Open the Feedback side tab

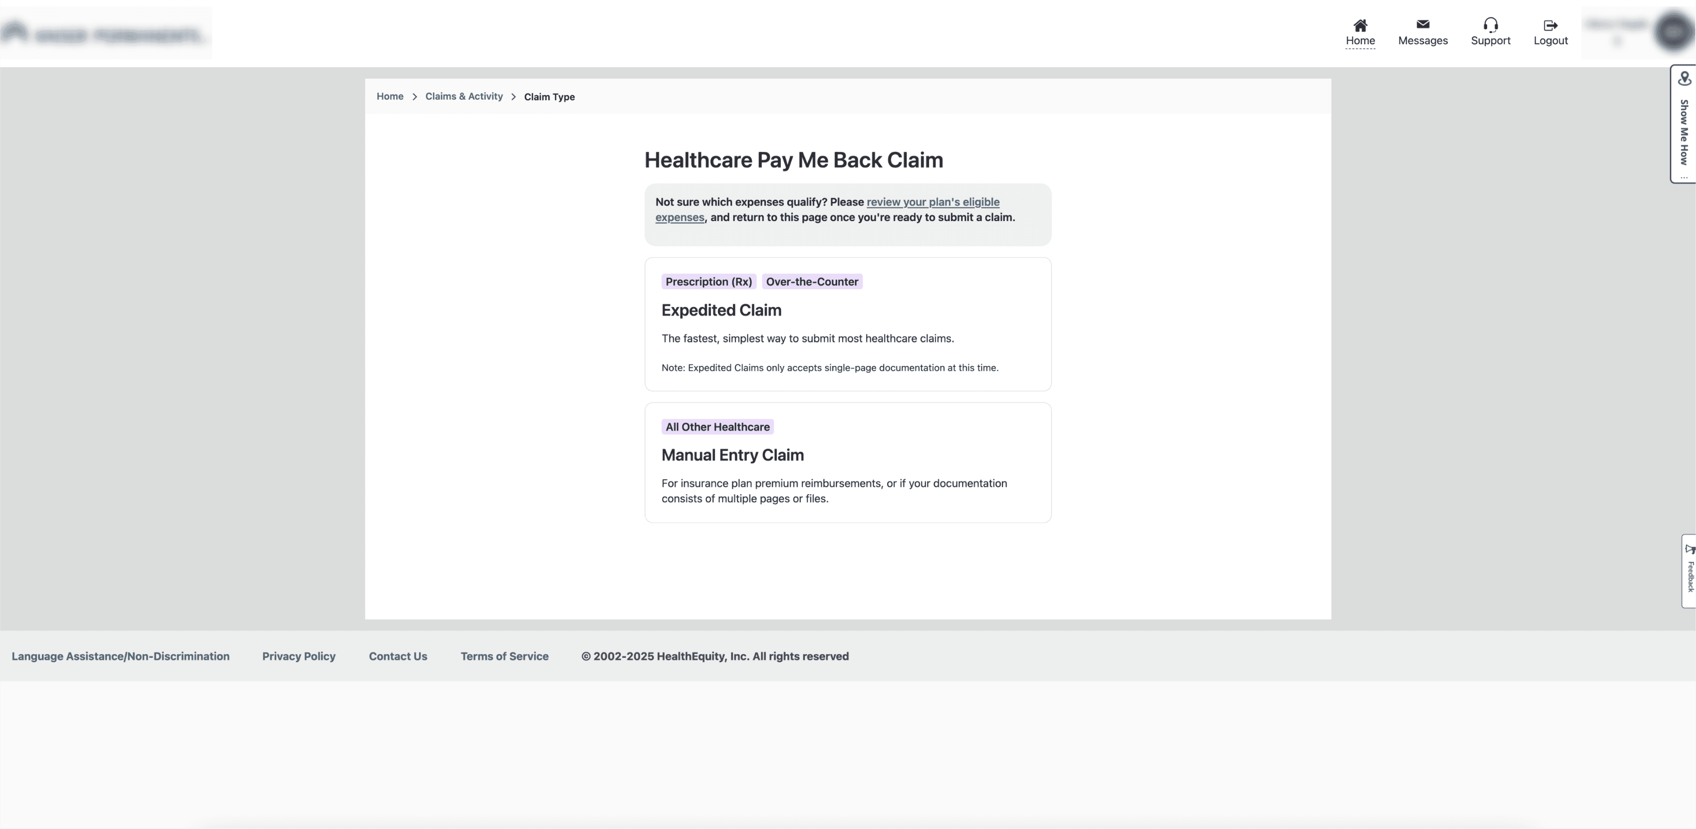pos(1689,571)
